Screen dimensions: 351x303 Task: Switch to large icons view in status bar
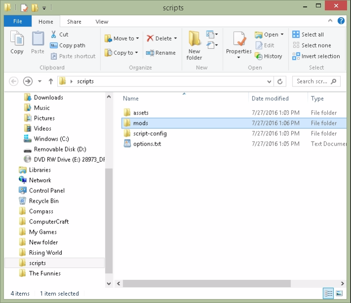pos(339,294)
